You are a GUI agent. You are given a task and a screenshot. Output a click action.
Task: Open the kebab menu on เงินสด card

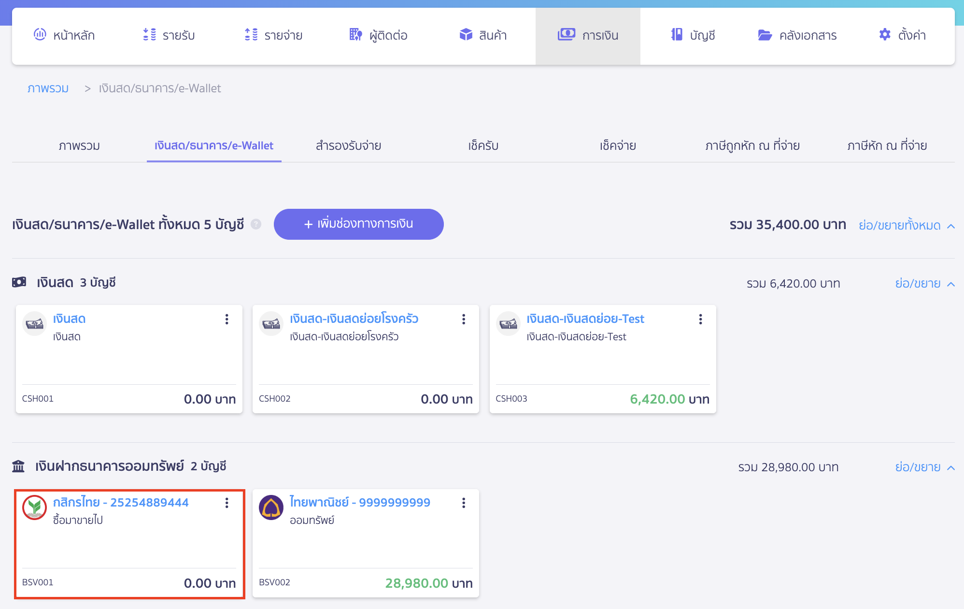[227, 319]
